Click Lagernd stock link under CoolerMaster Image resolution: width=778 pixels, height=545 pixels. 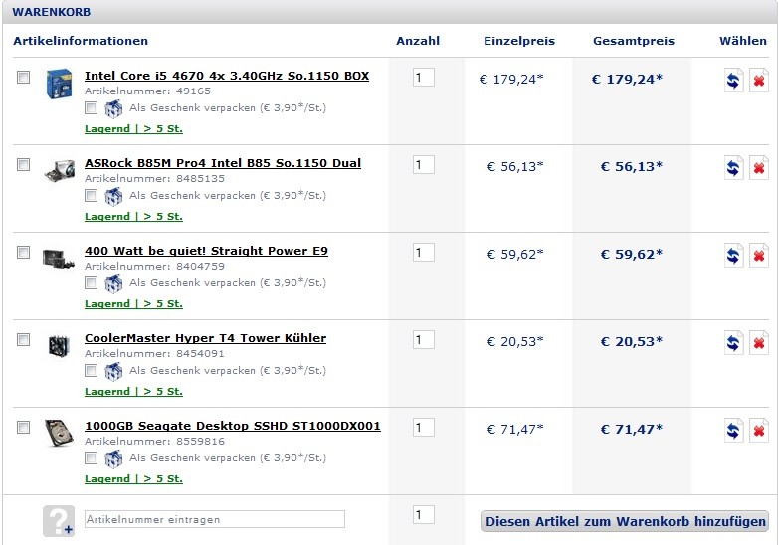[x=133, y=391]
